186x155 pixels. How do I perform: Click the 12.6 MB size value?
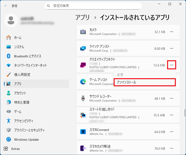(159, 65)
